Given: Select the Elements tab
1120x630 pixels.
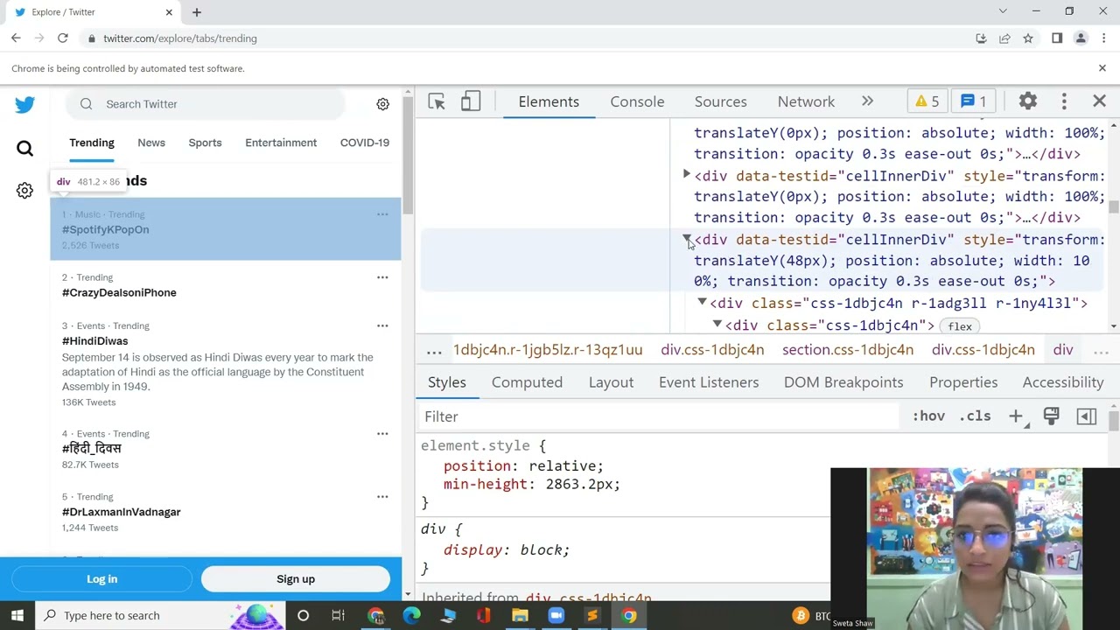Looking at the screenshot, I should [549, 101].
